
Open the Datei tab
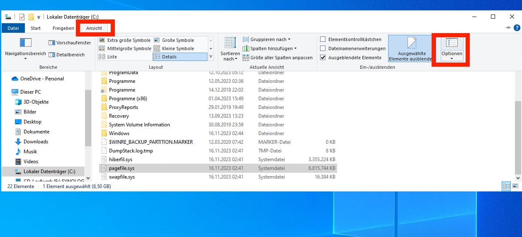point(13,28)
